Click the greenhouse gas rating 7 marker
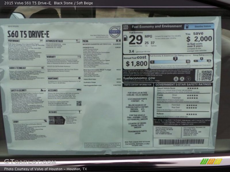The width and height of the screenshot is (230, 172). pos(175,59)
